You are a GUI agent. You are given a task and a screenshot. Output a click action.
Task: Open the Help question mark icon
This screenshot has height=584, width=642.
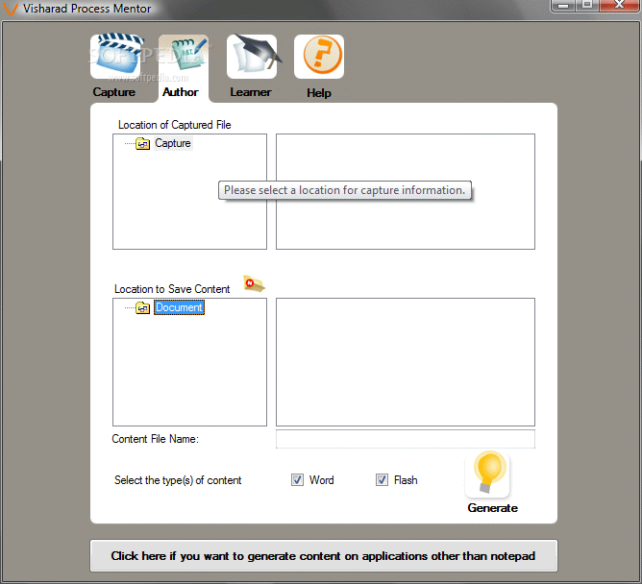tap(319, 57)
